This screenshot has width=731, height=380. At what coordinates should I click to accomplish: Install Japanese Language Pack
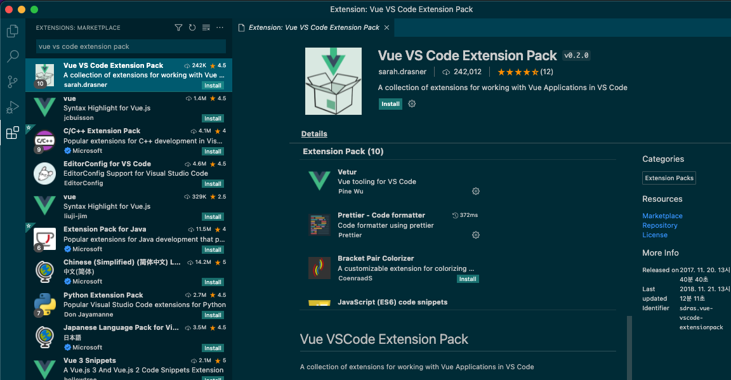click(x=213, y=348)
